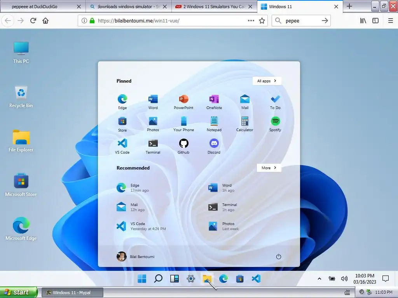Open Your Phone app
Screen dimensions: 398x298
click(x=183, y=124)
